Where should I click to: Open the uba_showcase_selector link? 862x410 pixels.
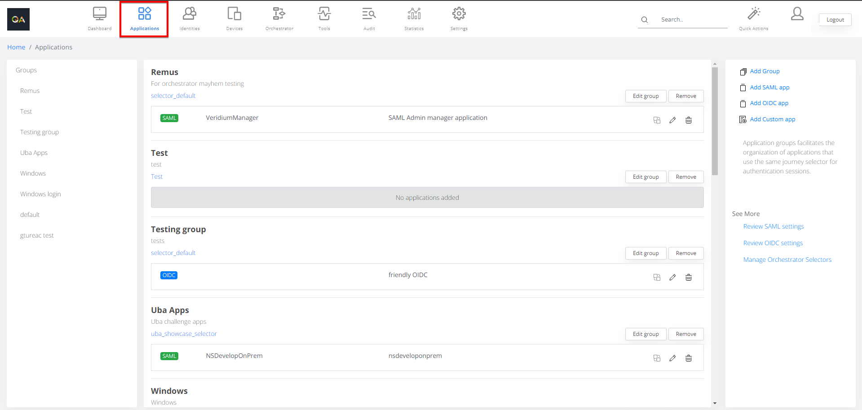[x=184, y=334]
